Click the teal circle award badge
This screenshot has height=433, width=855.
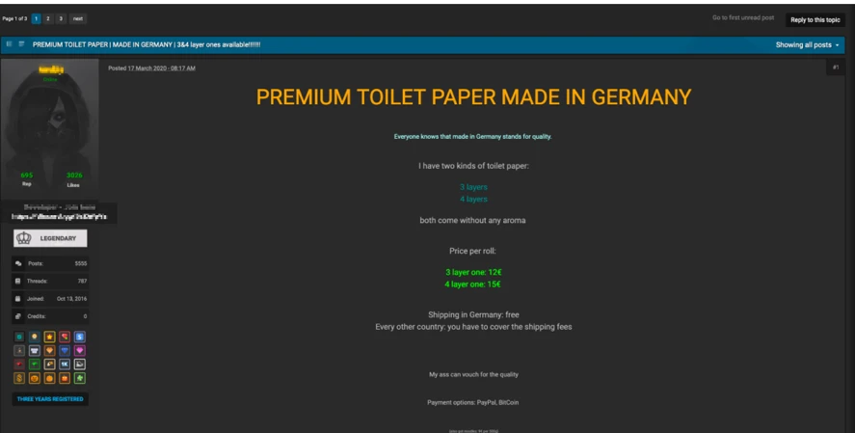tap(19, 337)
